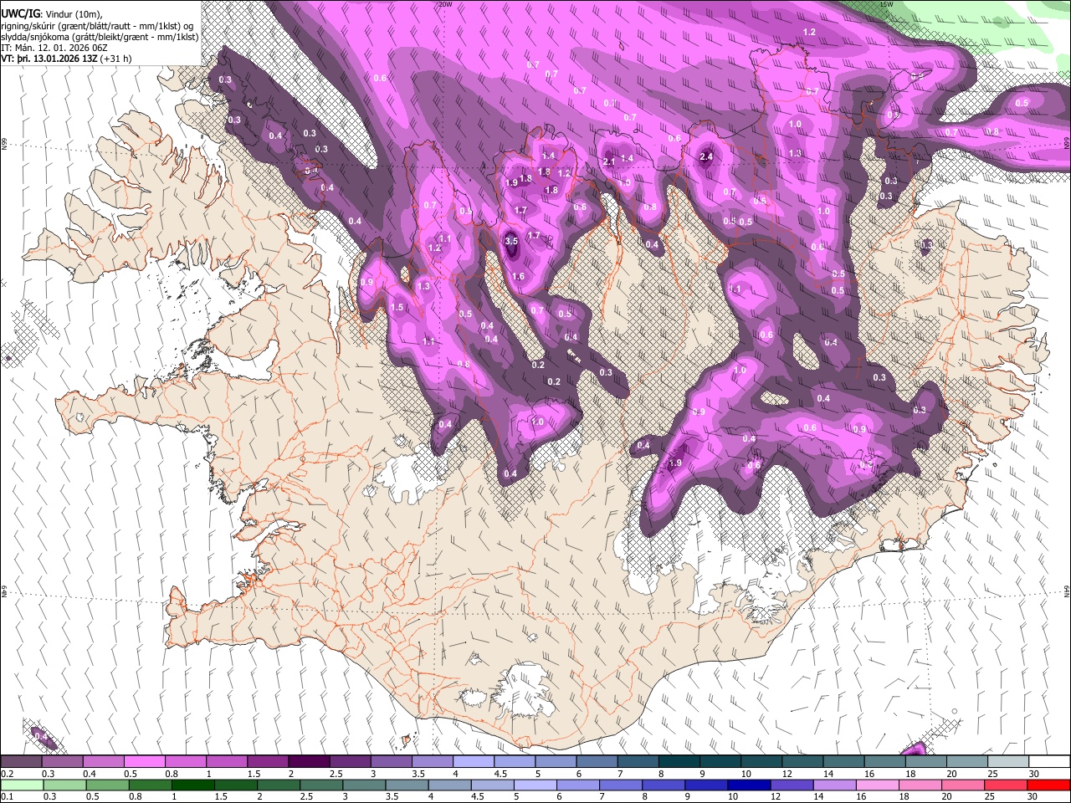Pick the white upper legend swatch after 30

coord(1050,762)
